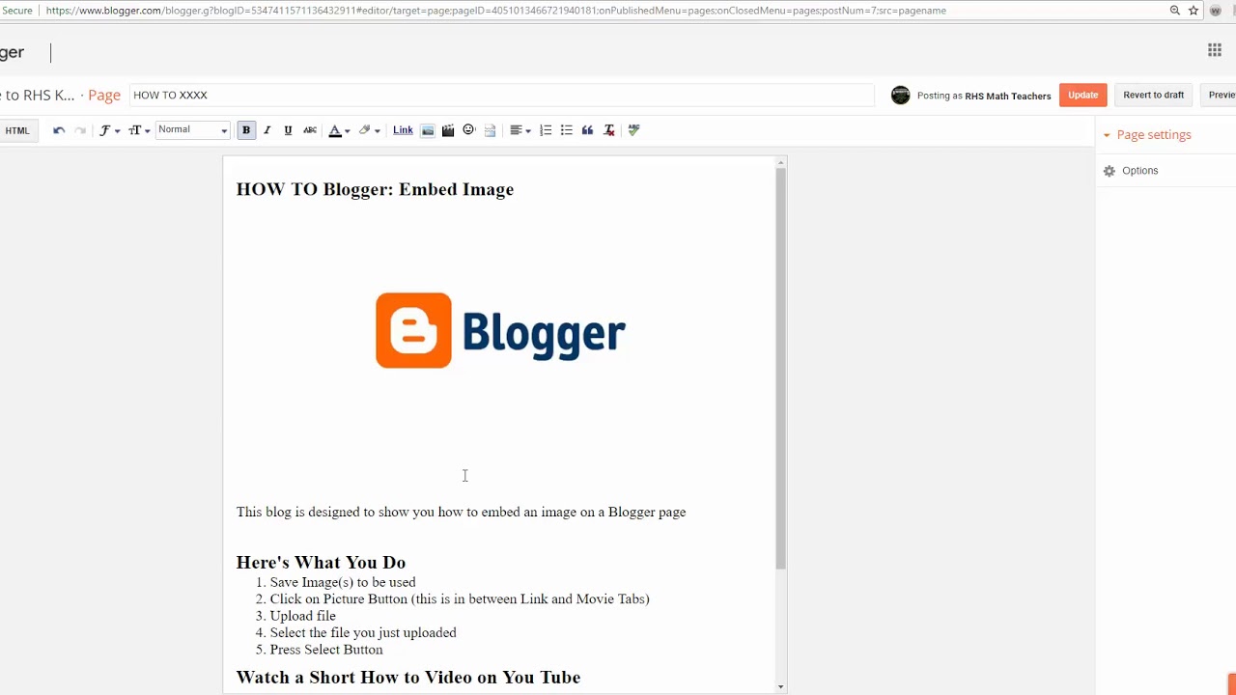Click the page title input field

(x=501, y=95)
